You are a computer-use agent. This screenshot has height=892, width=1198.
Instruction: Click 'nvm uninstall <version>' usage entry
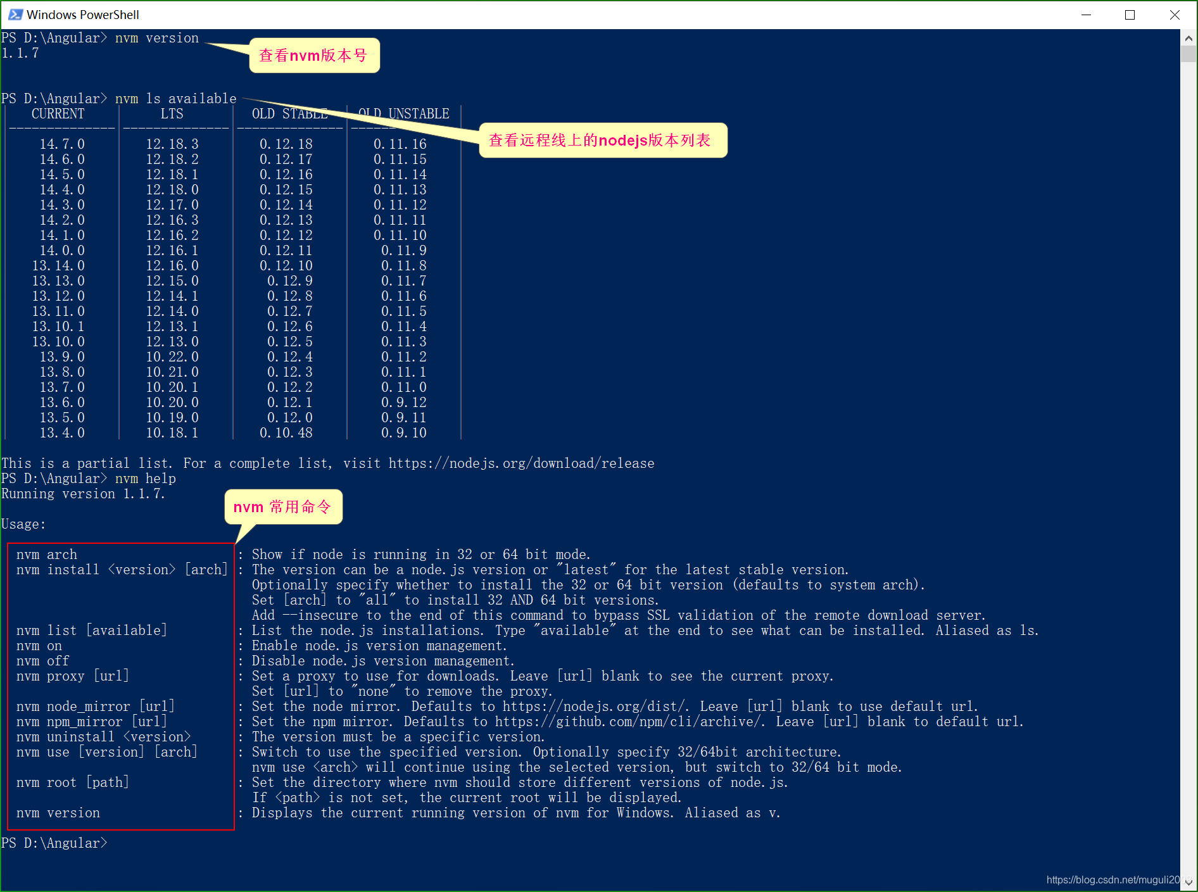(x=104, y=737)
